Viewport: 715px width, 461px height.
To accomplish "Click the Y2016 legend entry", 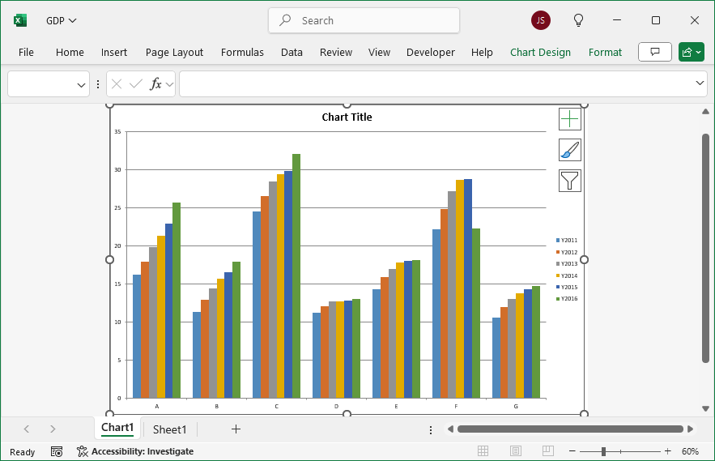I will [567, 298].
